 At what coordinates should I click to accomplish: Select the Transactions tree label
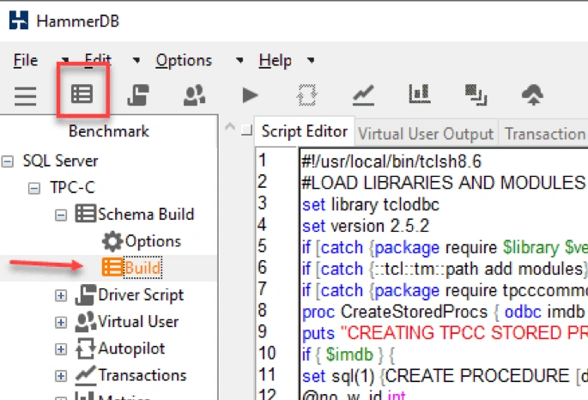(142, 375)
